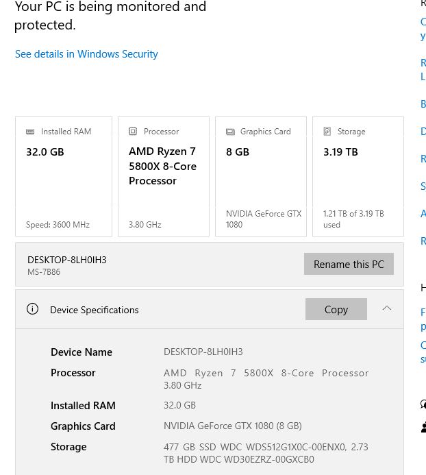
Task: Click the 8 GB graphics card value
Action: pos(238,152)
